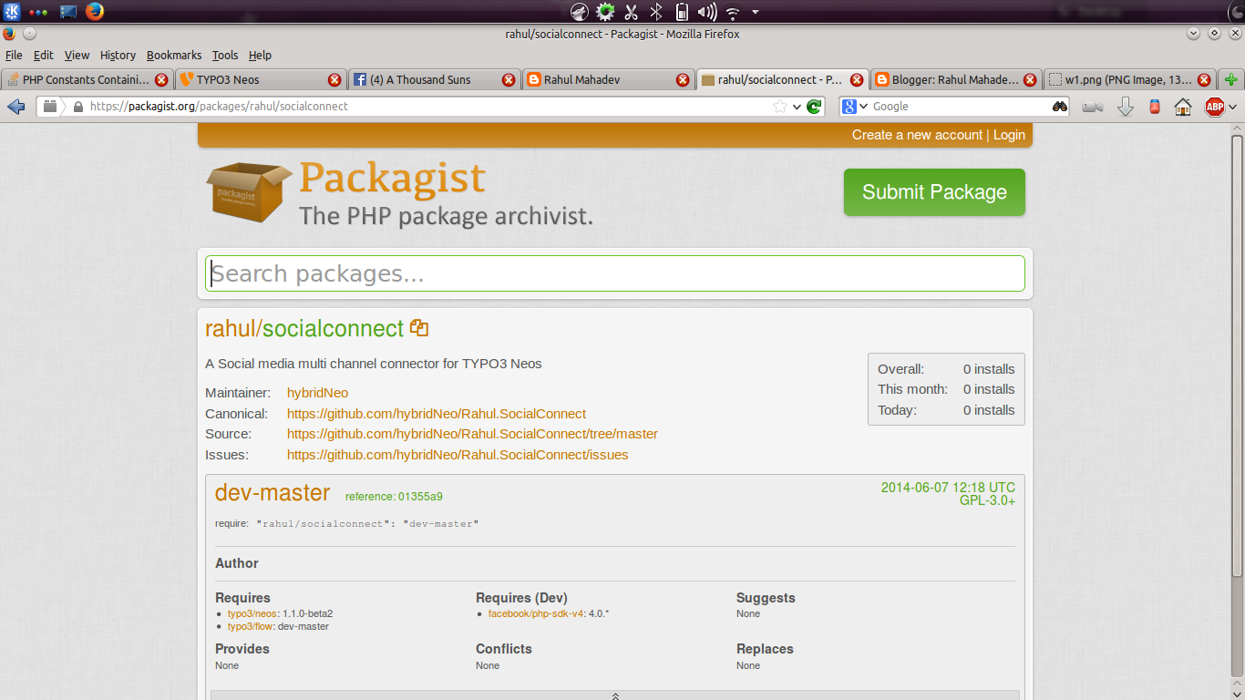Click the rahul/socialconnect package title
The width and height of the screenshot is (1245, 700).
(x=304, y=329)
